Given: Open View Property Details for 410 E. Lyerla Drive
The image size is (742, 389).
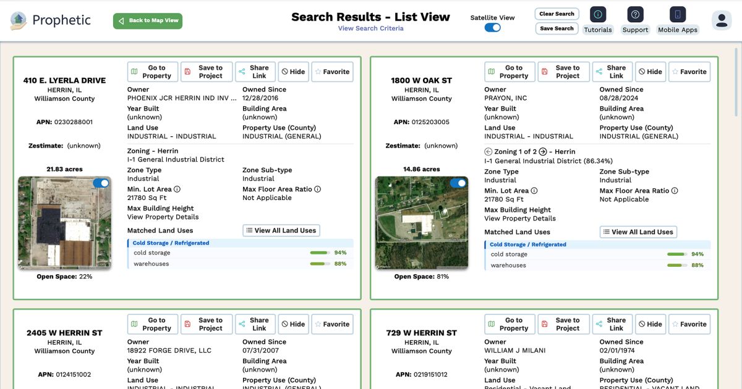Looking at the screenshot, I should 163,217.
